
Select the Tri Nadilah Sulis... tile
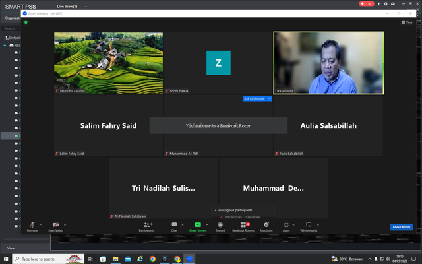point(164,188)
